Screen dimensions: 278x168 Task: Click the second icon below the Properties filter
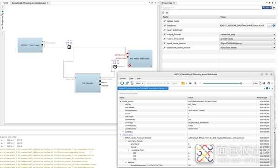(x=167, y=13)
